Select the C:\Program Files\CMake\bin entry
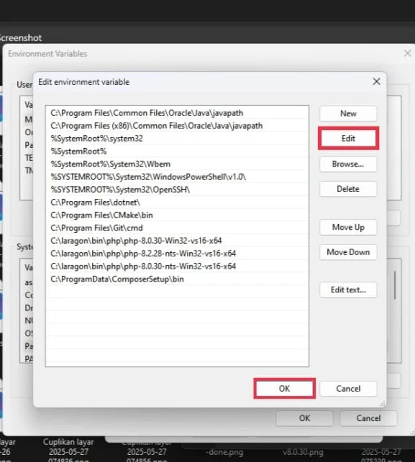 tap(177, 215)
